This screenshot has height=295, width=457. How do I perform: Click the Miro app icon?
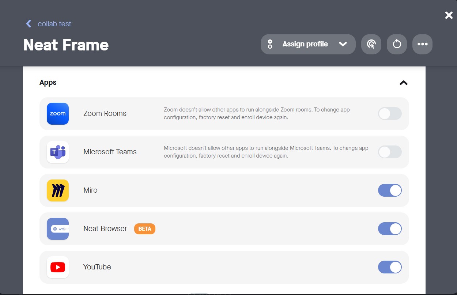click(58, 190)
